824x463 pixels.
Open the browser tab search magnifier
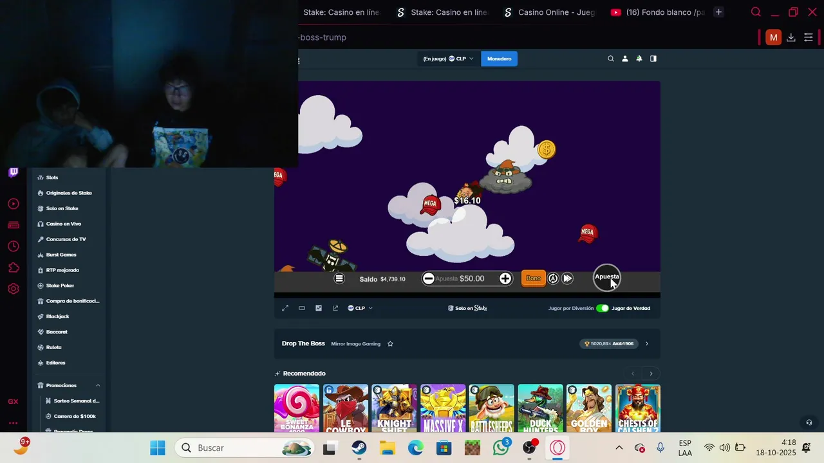[756, 12]
